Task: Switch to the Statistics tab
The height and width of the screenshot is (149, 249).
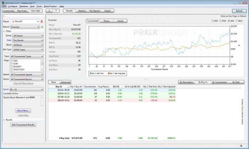Action: [82, 11]
